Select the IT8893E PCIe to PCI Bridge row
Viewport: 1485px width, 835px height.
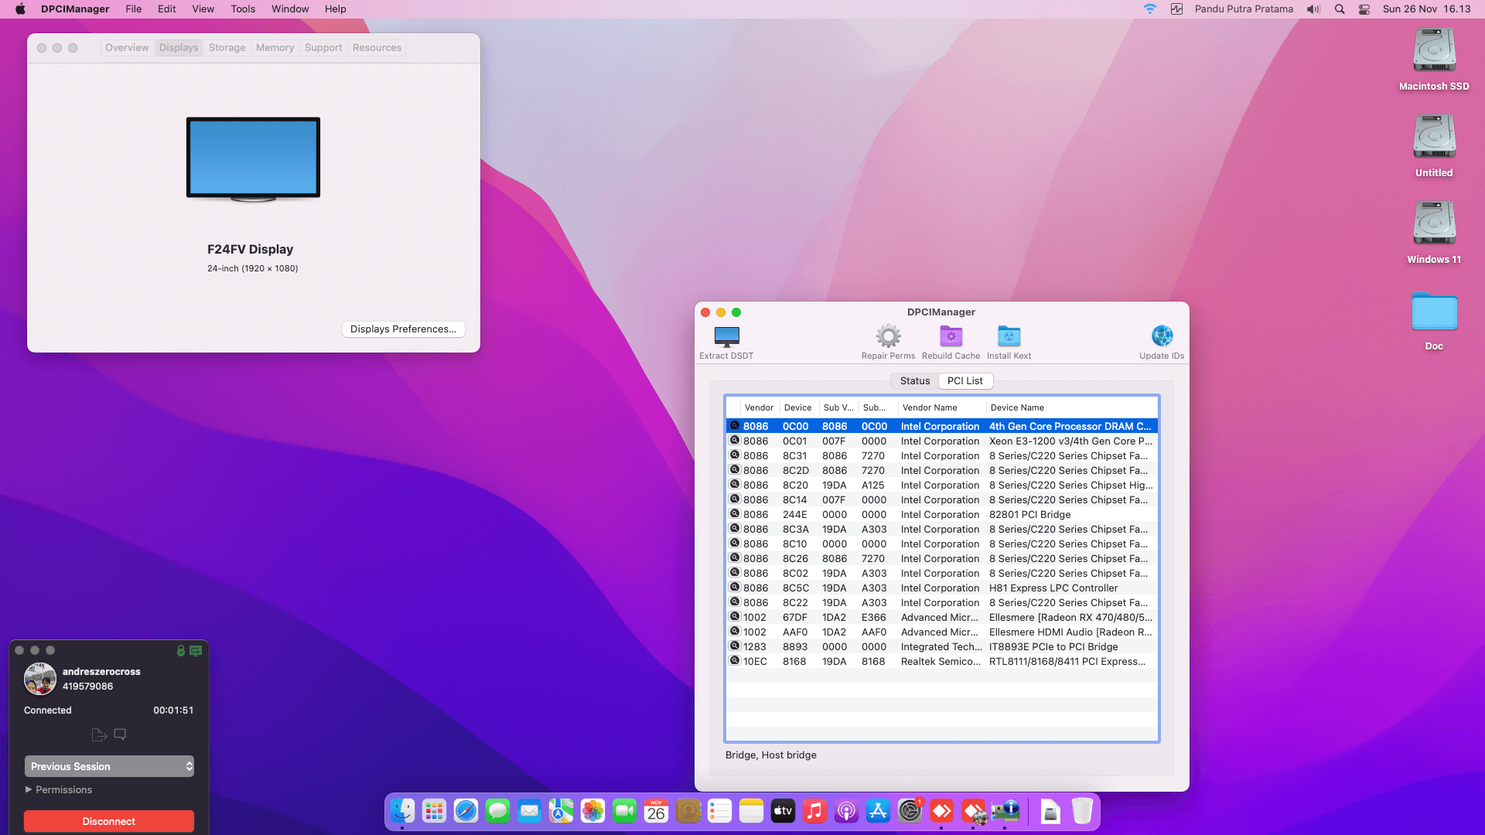(942, 646)
